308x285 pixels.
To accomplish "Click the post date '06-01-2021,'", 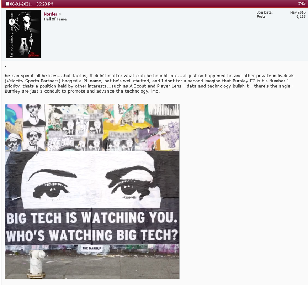I will click(x=21, y=4).
